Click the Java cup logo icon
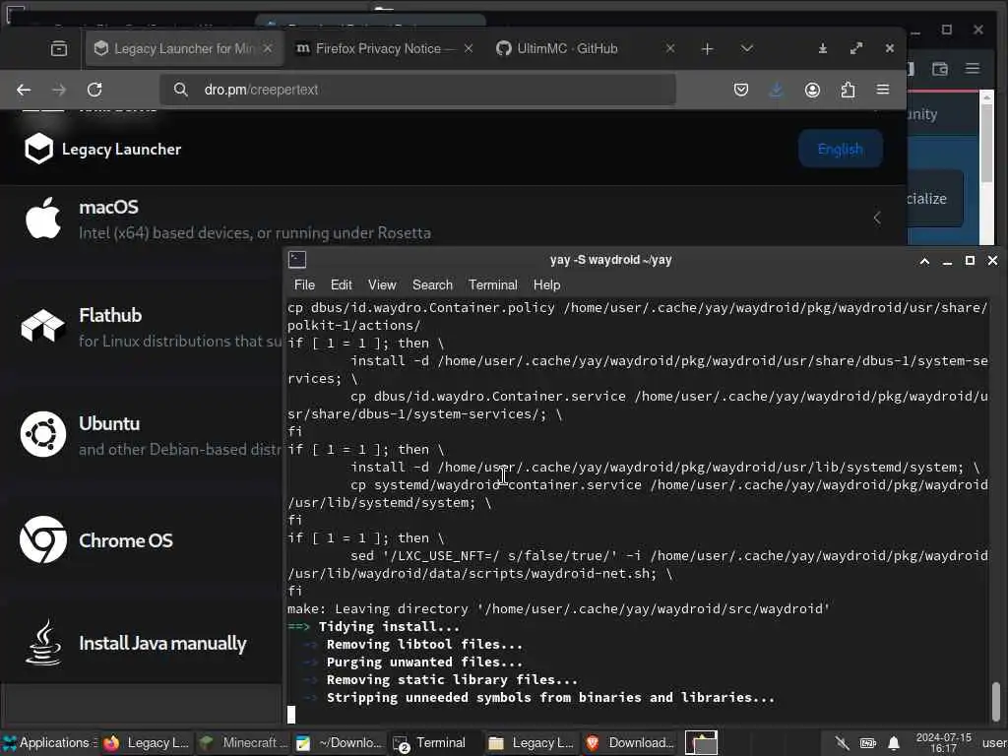This screenshot has height=756, width=1008. 43,642
